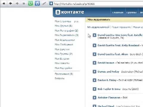
Task: Play David Tavare Call me baby track
Action: pos(94,63)
